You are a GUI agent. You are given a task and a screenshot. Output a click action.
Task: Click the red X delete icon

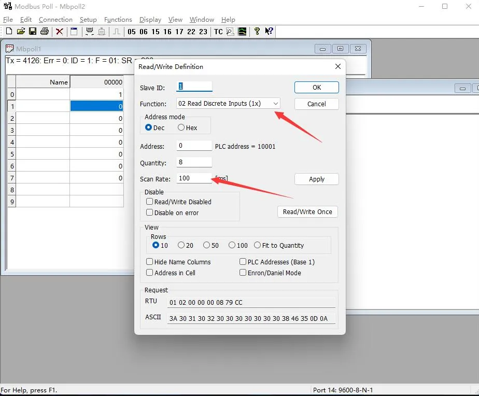[60, 32]
